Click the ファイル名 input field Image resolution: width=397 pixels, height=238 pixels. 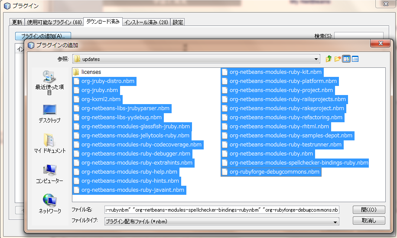point(221,210)
